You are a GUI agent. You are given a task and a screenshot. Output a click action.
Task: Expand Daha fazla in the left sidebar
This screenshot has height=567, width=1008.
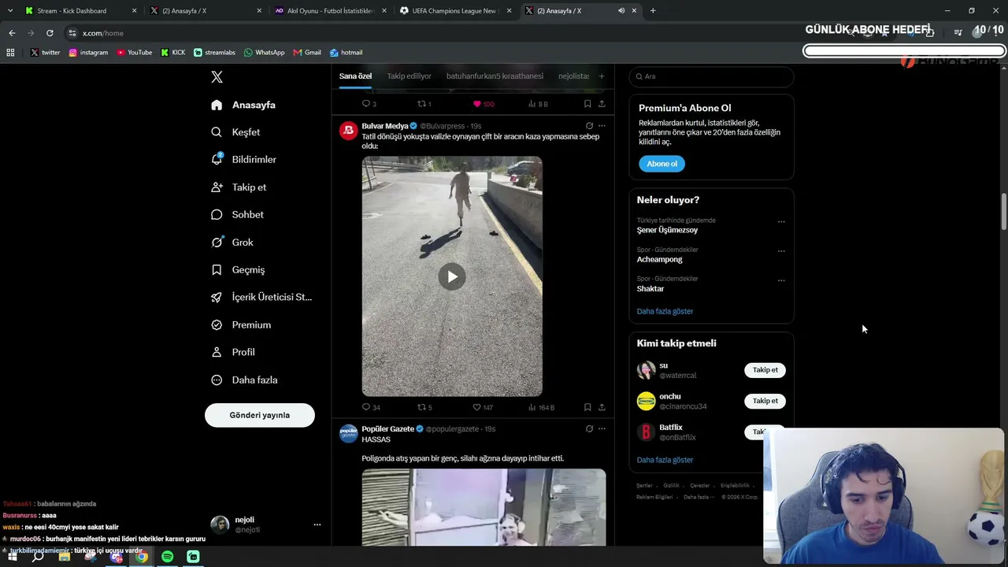click(x=244, y=380)
